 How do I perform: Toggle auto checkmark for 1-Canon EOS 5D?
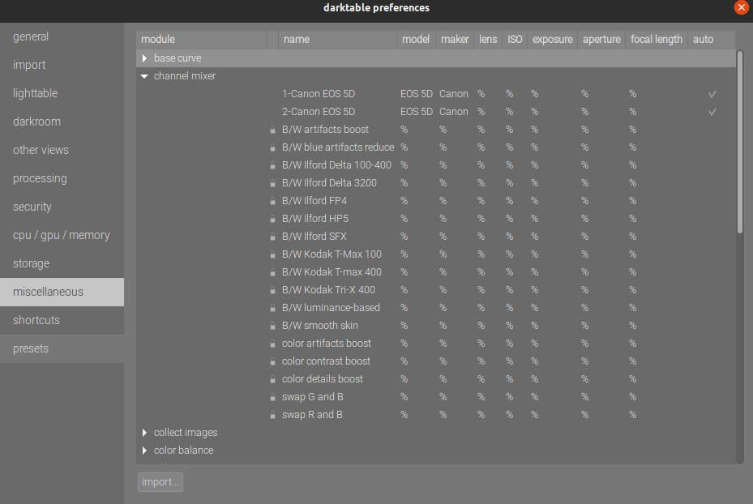click(712, 94)
